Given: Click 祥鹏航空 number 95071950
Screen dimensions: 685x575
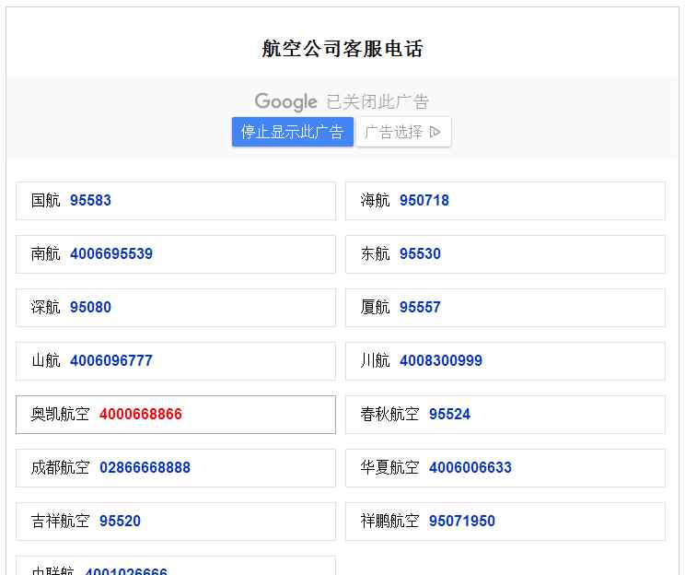Looking at the screenshot, I should coord(461,521).
